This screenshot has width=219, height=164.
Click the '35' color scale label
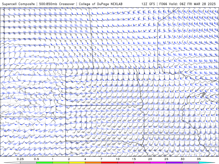[x=199, y=159]
